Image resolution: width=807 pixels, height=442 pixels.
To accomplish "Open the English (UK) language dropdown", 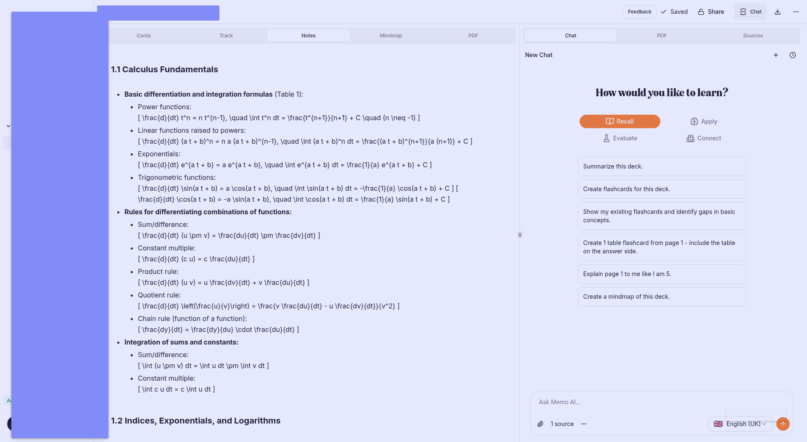I will click(740, 424).
